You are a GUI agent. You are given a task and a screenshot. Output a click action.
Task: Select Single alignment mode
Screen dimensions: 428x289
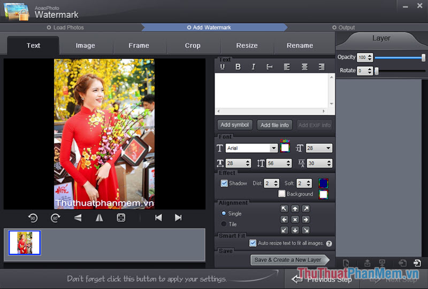(x=224, y=213)
